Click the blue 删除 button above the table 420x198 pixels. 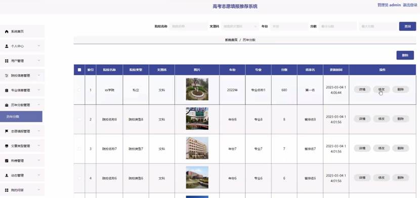(x=405, y=56)
